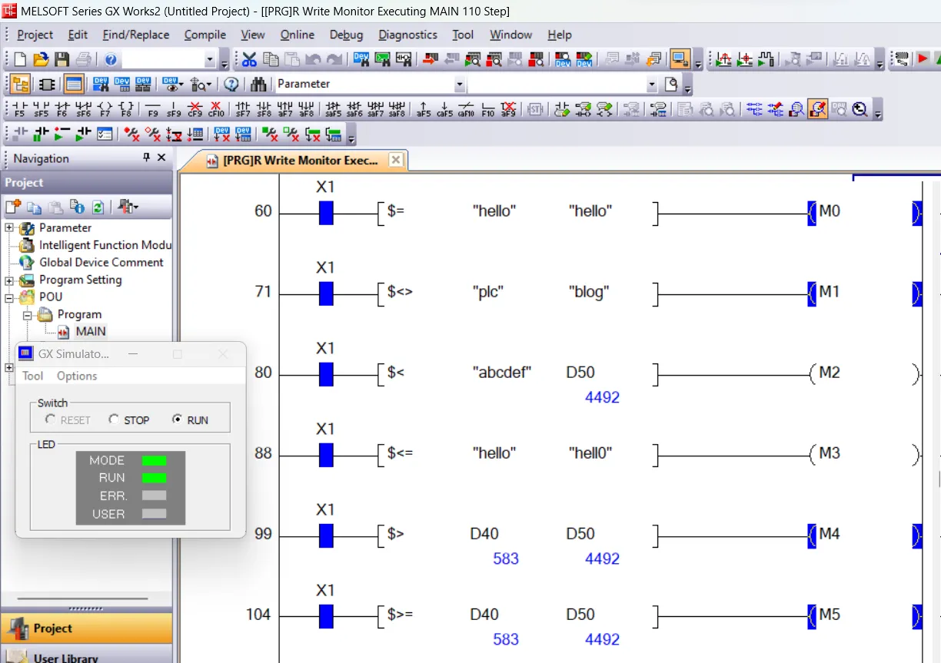Save project with the floppy disk icon
This screenshot has height=663, width=941.
coord(62,59)
